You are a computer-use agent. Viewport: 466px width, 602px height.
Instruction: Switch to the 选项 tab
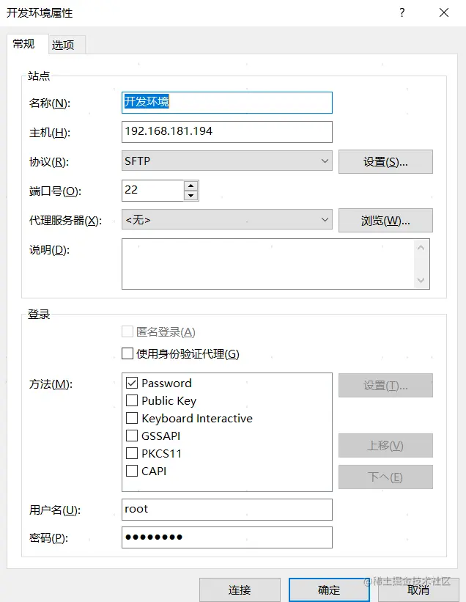[x=63, y=45]
